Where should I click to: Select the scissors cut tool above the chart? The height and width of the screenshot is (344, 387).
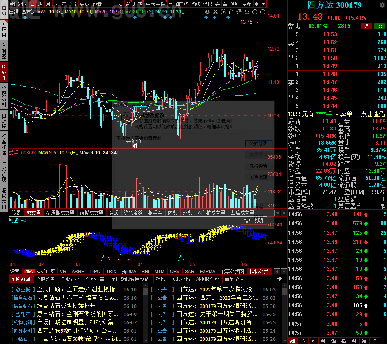pyautogui.click(x=215, y=12)
